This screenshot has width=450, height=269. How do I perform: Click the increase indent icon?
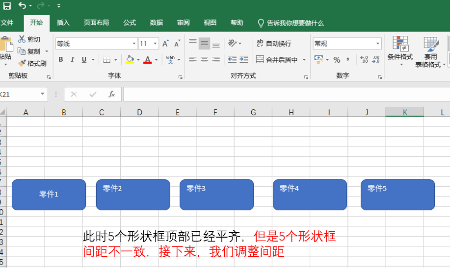(244, 60)
